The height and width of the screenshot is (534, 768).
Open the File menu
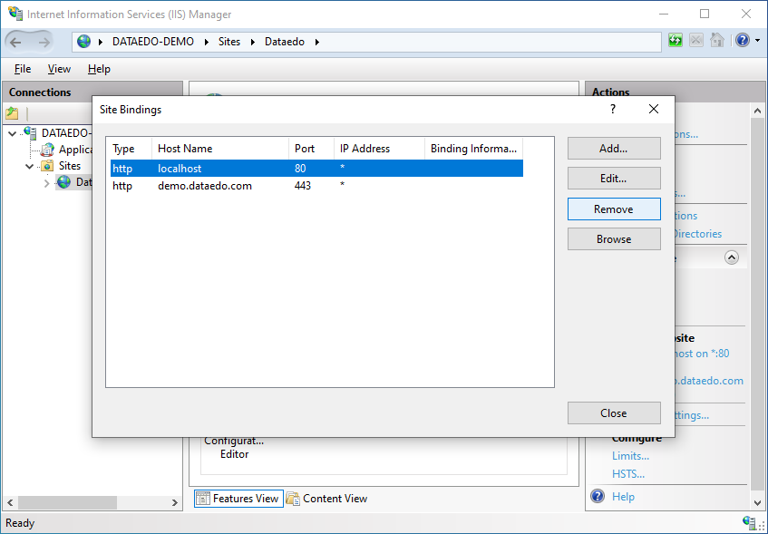click(23, 69)
